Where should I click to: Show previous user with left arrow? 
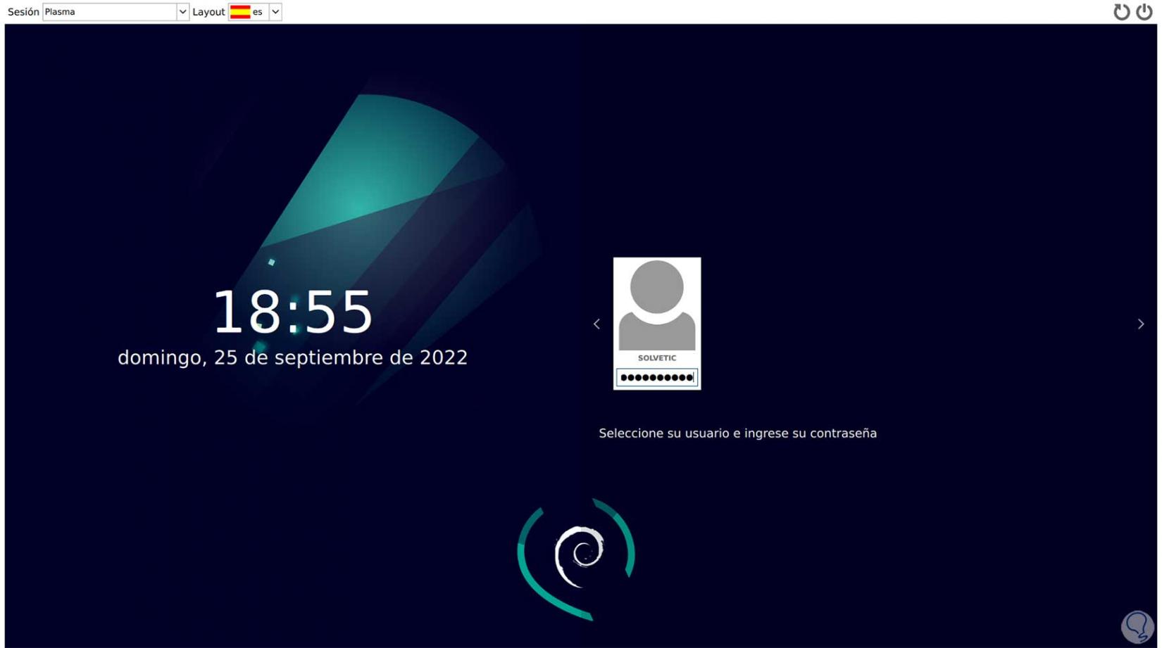596,324
